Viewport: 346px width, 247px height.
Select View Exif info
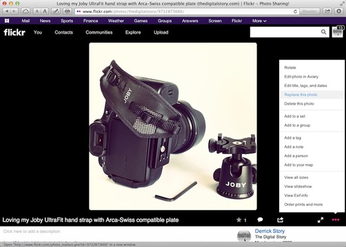pyautogui.click(x=296, y=195)
